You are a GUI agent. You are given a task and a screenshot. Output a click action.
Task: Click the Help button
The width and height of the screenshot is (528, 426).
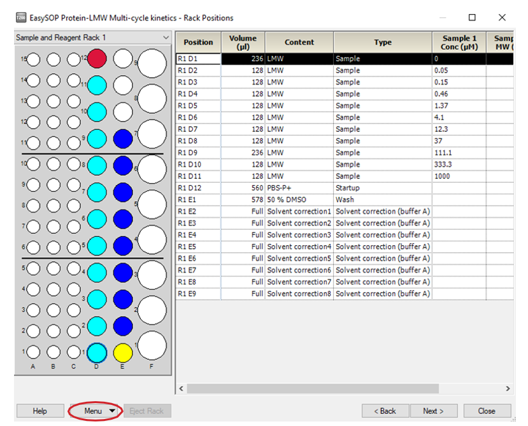(39, 411)
